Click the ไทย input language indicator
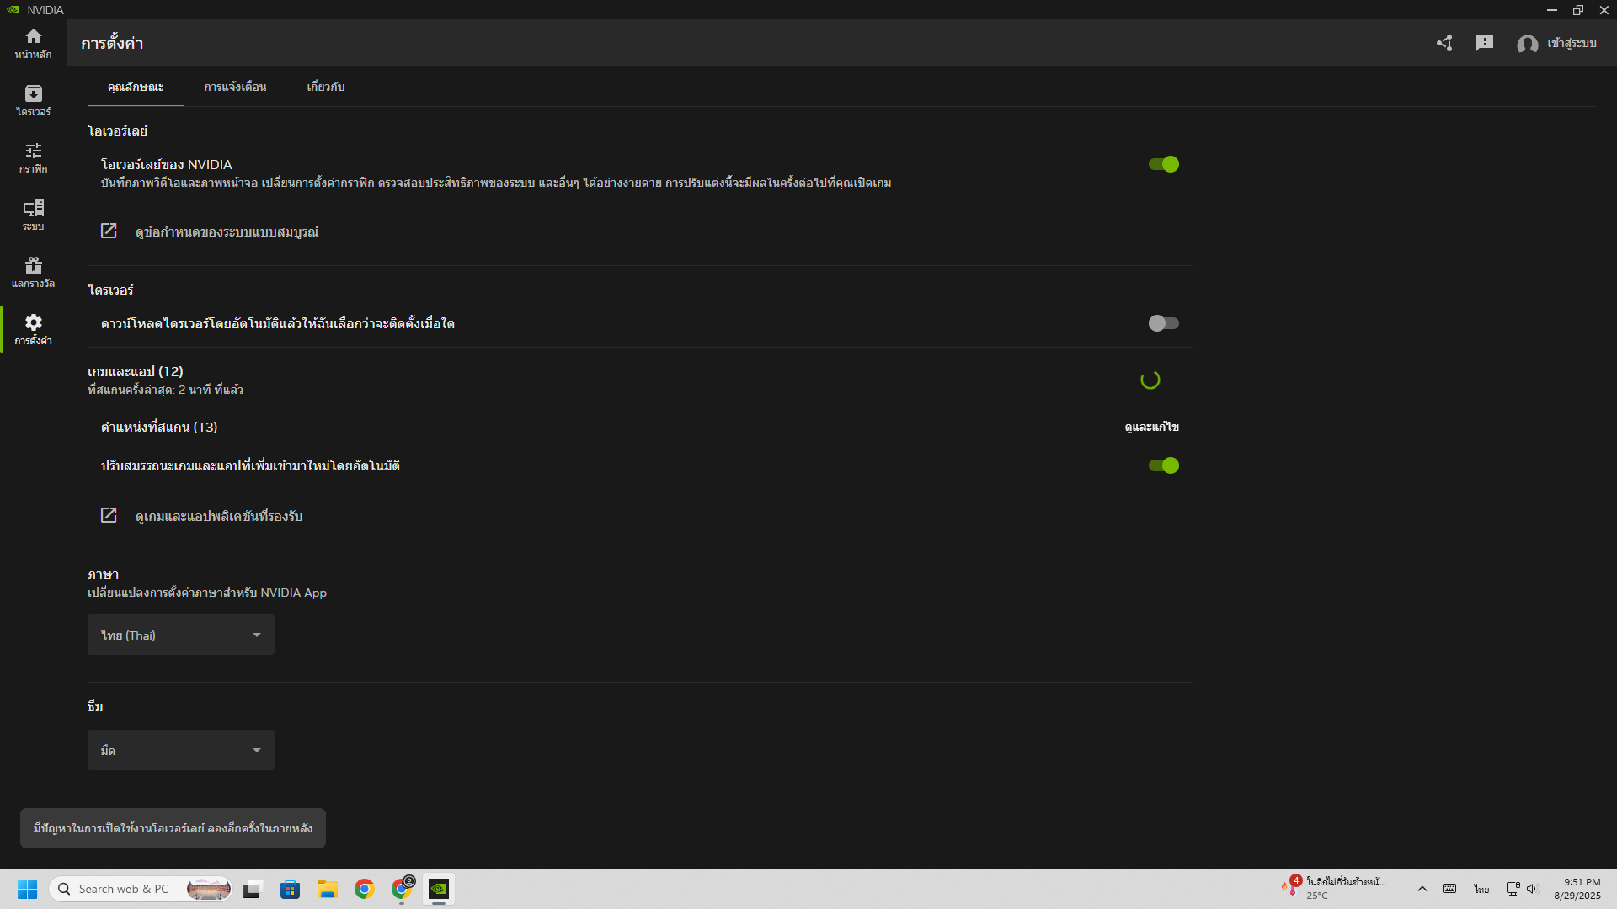The image size is (1617, 909). click(x=1481, y=889)
